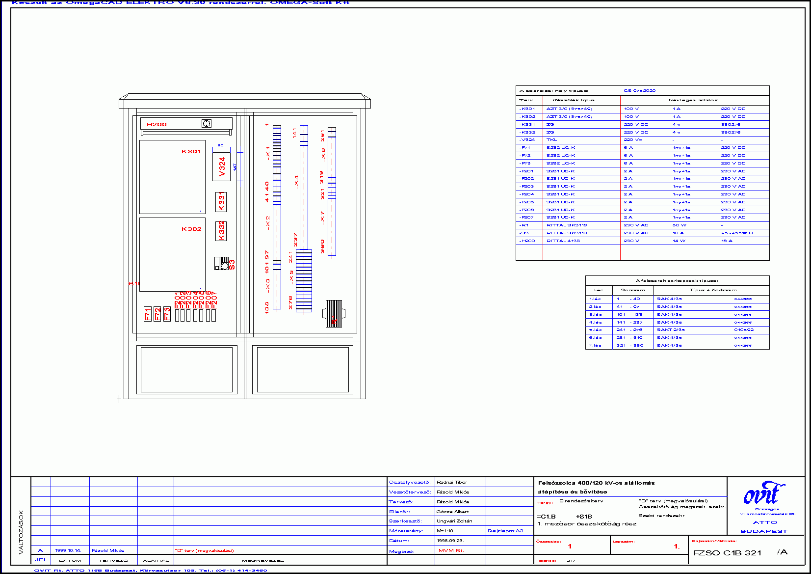Viewport: 811px width, 574px height.
Task: Click the 1998.09.28. date value
Action: (450, 541)
